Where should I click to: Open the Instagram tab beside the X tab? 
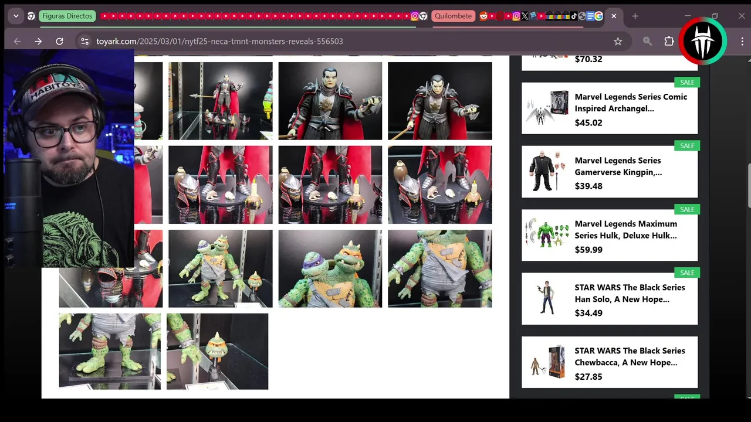(516, 16)
